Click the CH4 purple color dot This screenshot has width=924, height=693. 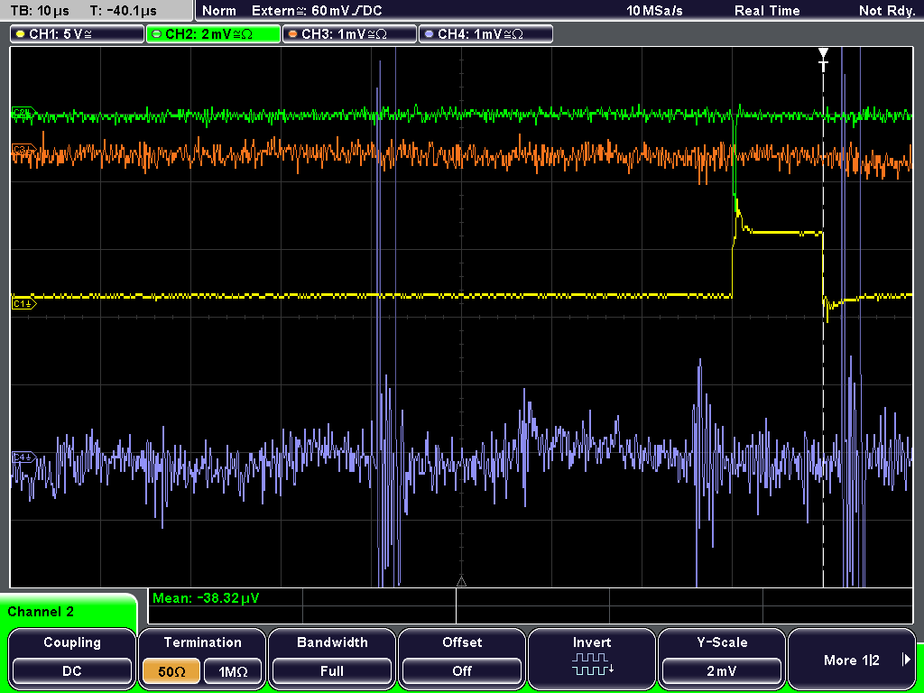click(x=429, y=34)
